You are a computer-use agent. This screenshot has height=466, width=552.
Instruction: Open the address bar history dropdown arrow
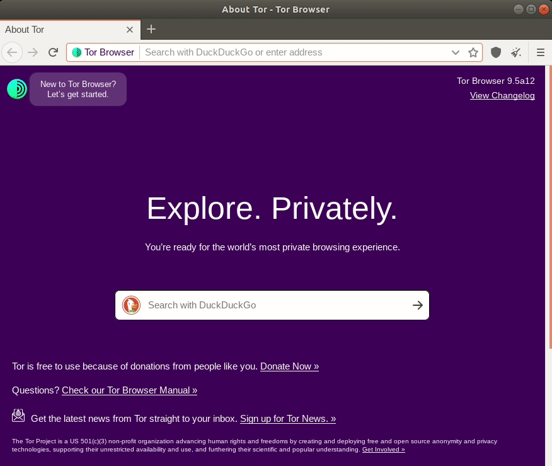(455, 52)
